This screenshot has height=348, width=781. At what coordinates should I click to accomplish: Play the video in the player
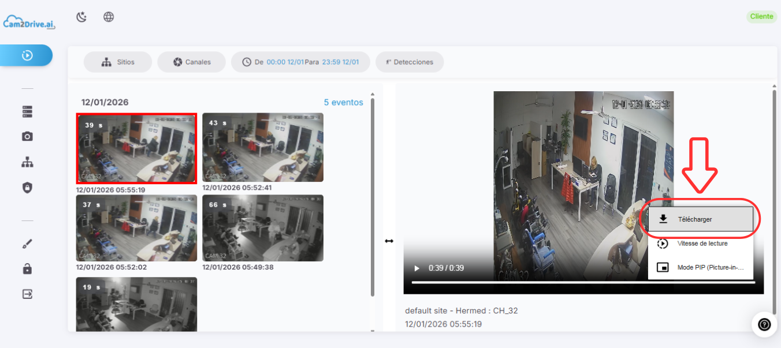[x=416, y=268]
